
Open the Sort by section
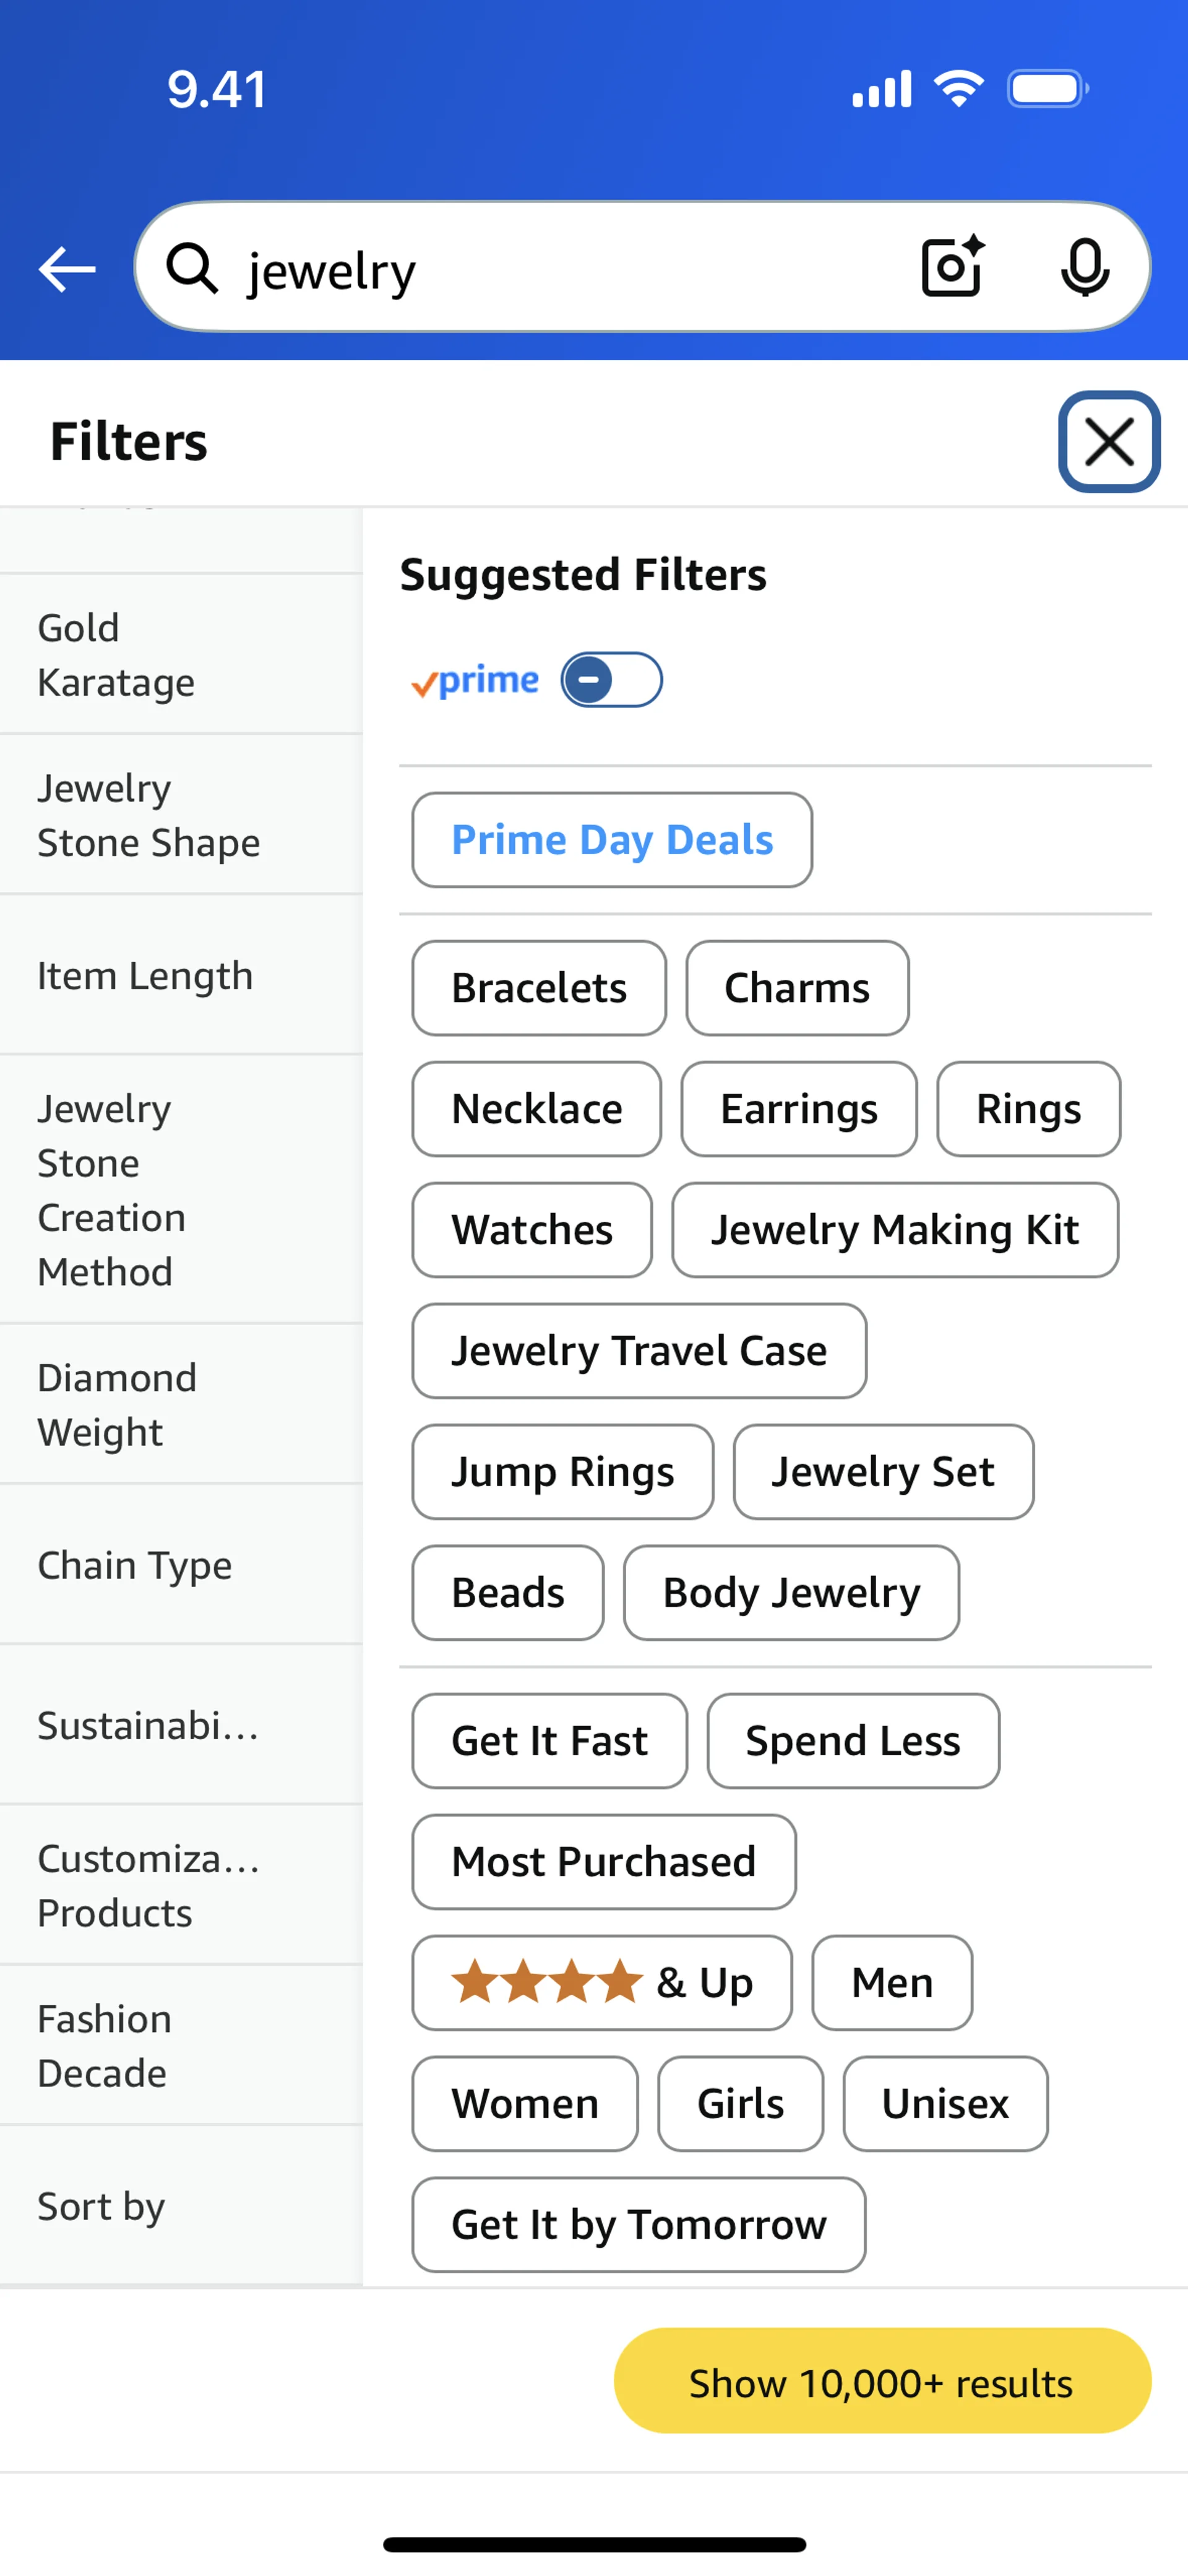coord(181,2205)
